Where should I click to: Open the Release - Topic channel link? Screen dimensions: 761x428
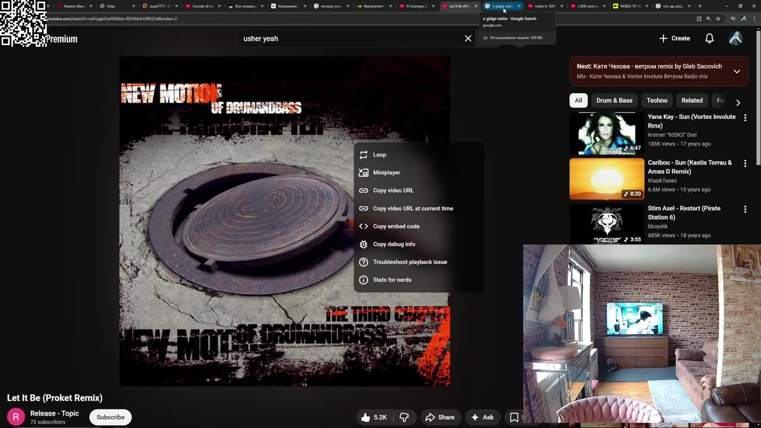click(55, 413)
